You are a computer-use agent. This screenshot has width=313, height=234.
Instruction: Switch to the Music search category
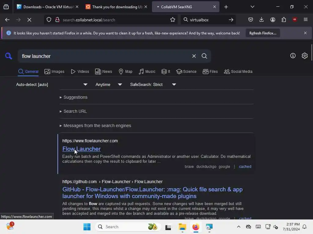[x=147, y=71]
